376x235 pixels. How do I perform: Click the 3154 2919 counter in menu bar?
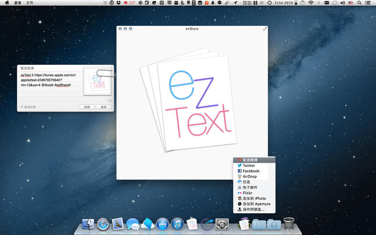(x=283, y=3)
